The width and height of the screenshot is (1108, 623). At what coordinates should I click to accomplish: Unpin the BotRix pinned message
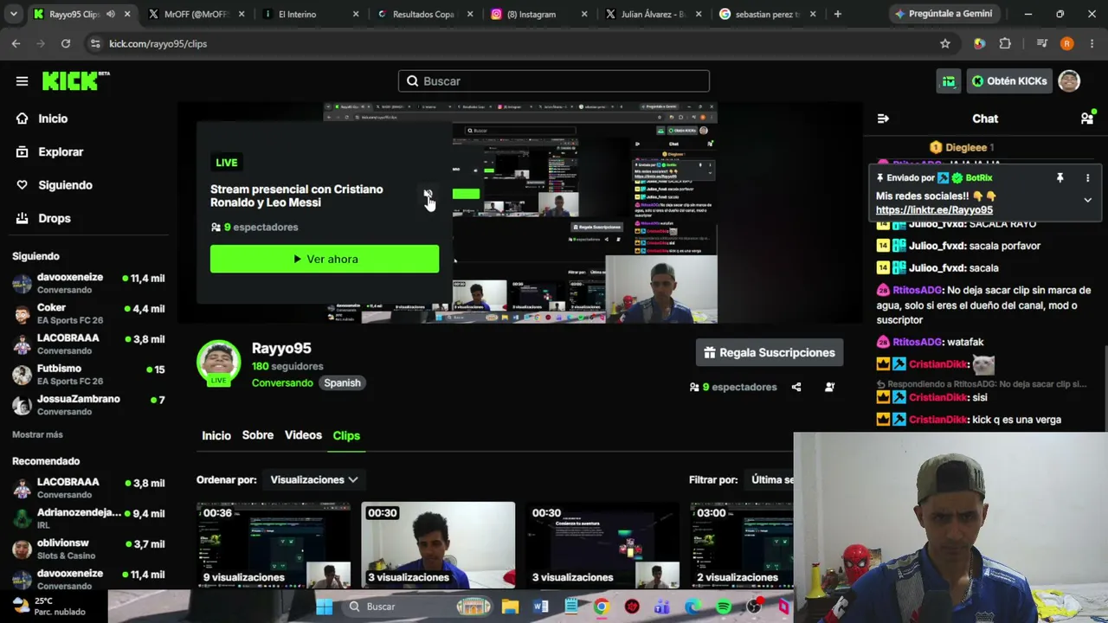click(1060, 177)
